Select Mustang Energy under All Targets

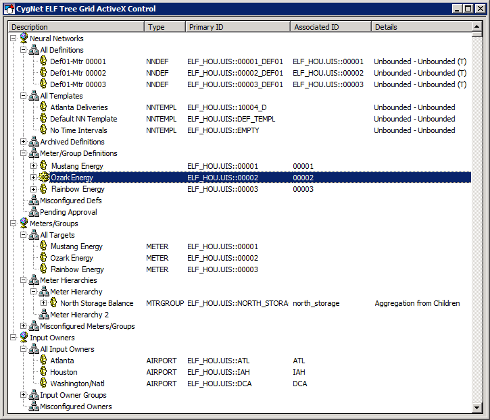click(76, 246)
